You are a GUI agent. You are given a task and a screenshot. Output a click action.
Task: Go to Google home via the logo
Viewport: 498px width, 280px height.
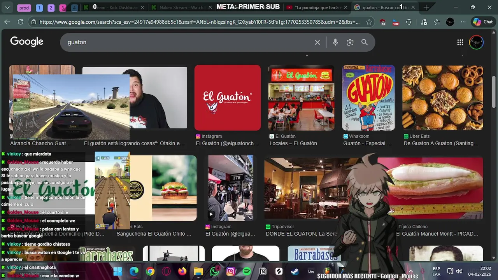[26, 42]
